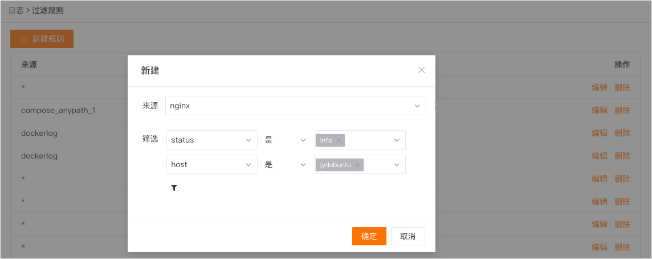652x259 pixels.
Task: Open operator 是 dropdown in status row
Action: click(286, 140)
